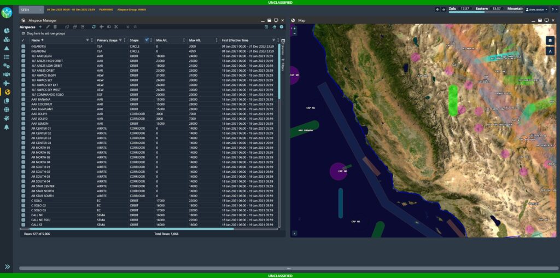Check the box for AAR BANANA row

(x=23, y=100)
